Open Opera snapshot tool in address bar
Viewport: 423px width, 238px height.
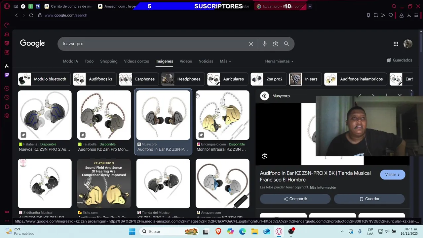tap(376, 15)
